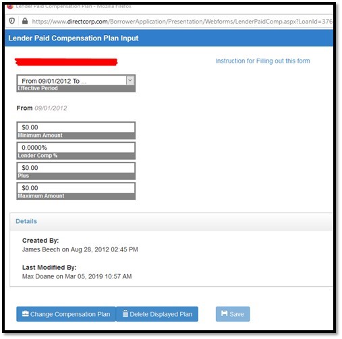Click the From date 09/01/2012 field
This screenshot has height=339, width=342.
tap(51, 108)
